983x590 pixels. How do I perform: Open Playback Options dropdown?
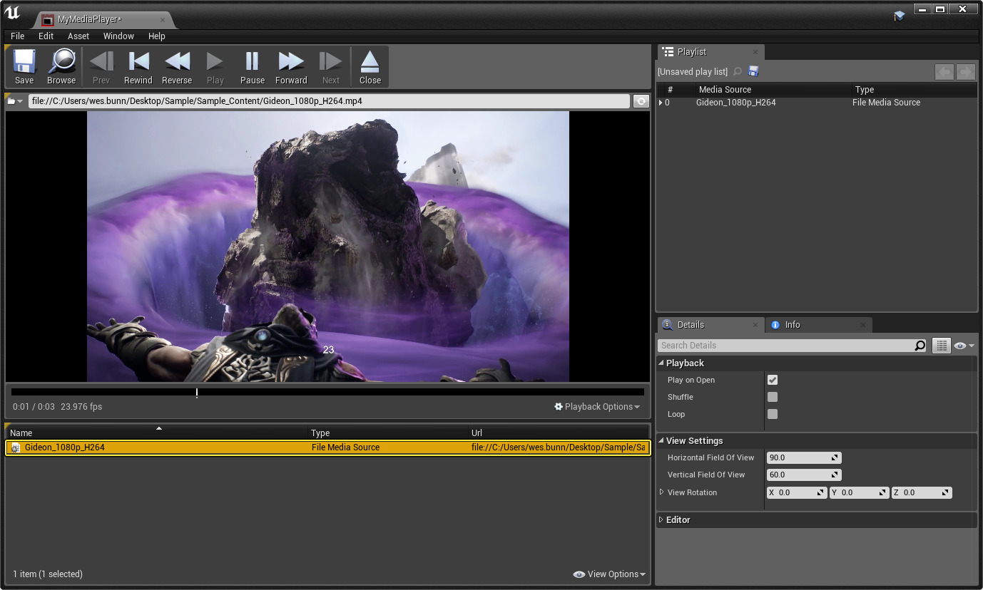(x=597, y=407)
